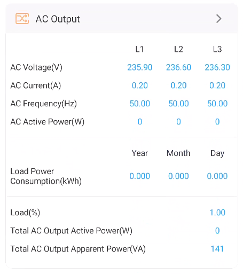This screenshot has width=243, height=274.
Task: Select the Day consumption column header
Action: 217,153
